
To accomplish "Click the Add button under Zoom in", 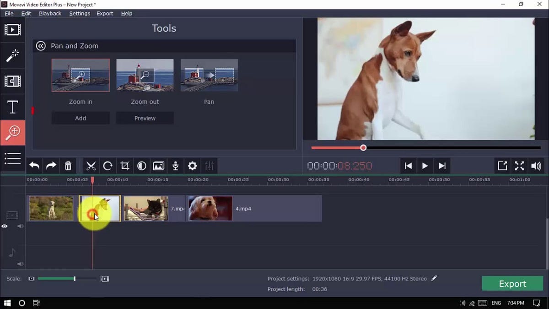I will coord(81,118).
